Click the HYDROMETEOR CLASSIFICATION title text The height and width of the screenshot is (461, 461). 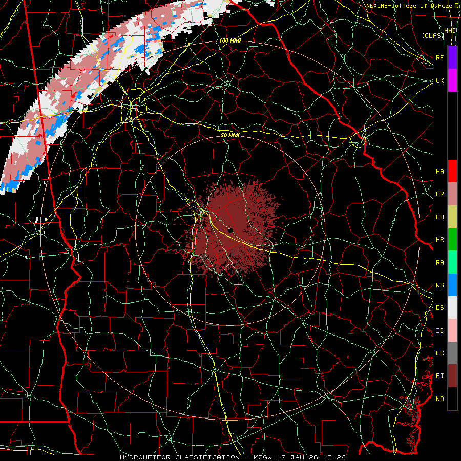pos(180,457)
